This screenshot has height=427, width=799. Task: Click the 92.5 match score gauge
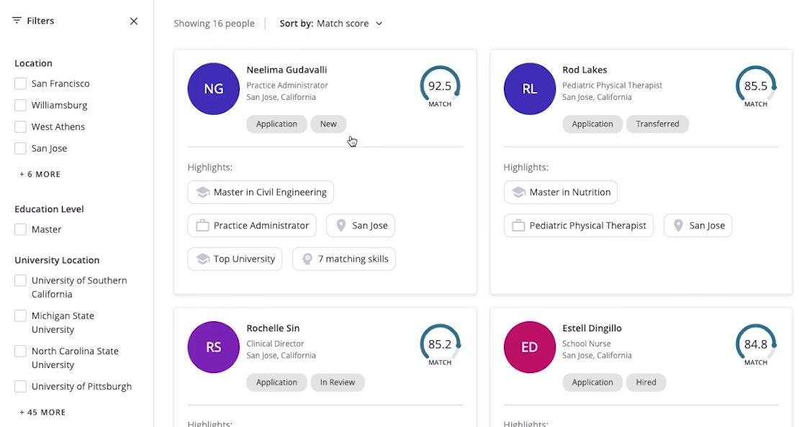[x=440, y=86]
